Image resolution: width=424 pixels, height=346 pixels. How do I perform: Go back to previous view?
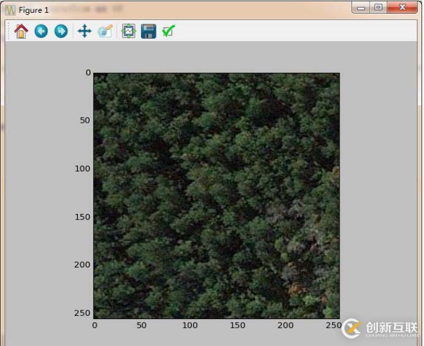41,31
